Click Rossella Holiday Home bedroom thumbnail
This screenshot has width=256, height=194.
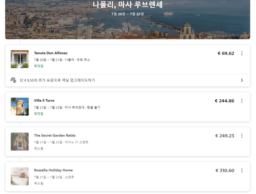(x=20, y=176)
